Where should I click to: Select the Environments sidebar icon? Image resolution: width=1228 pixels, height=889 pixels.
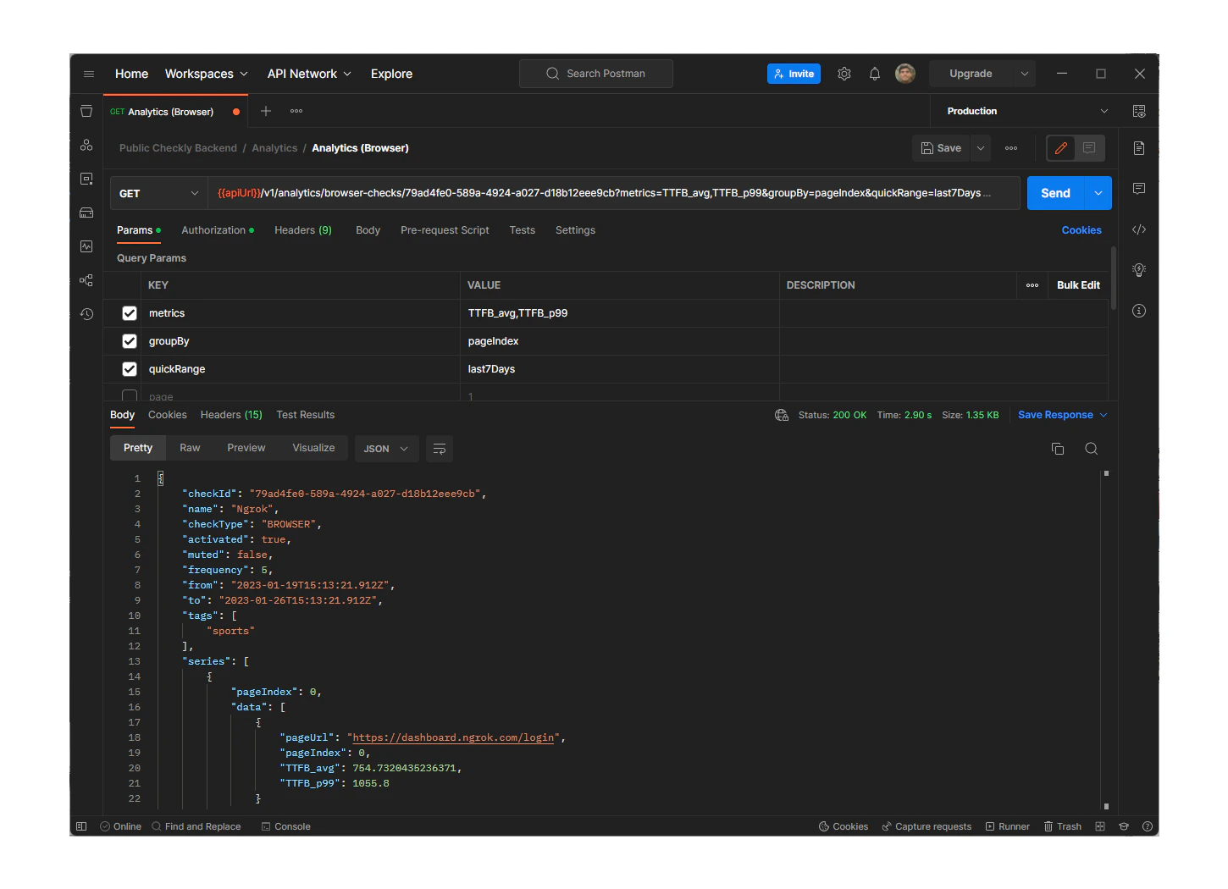click(x=86, y=177)
